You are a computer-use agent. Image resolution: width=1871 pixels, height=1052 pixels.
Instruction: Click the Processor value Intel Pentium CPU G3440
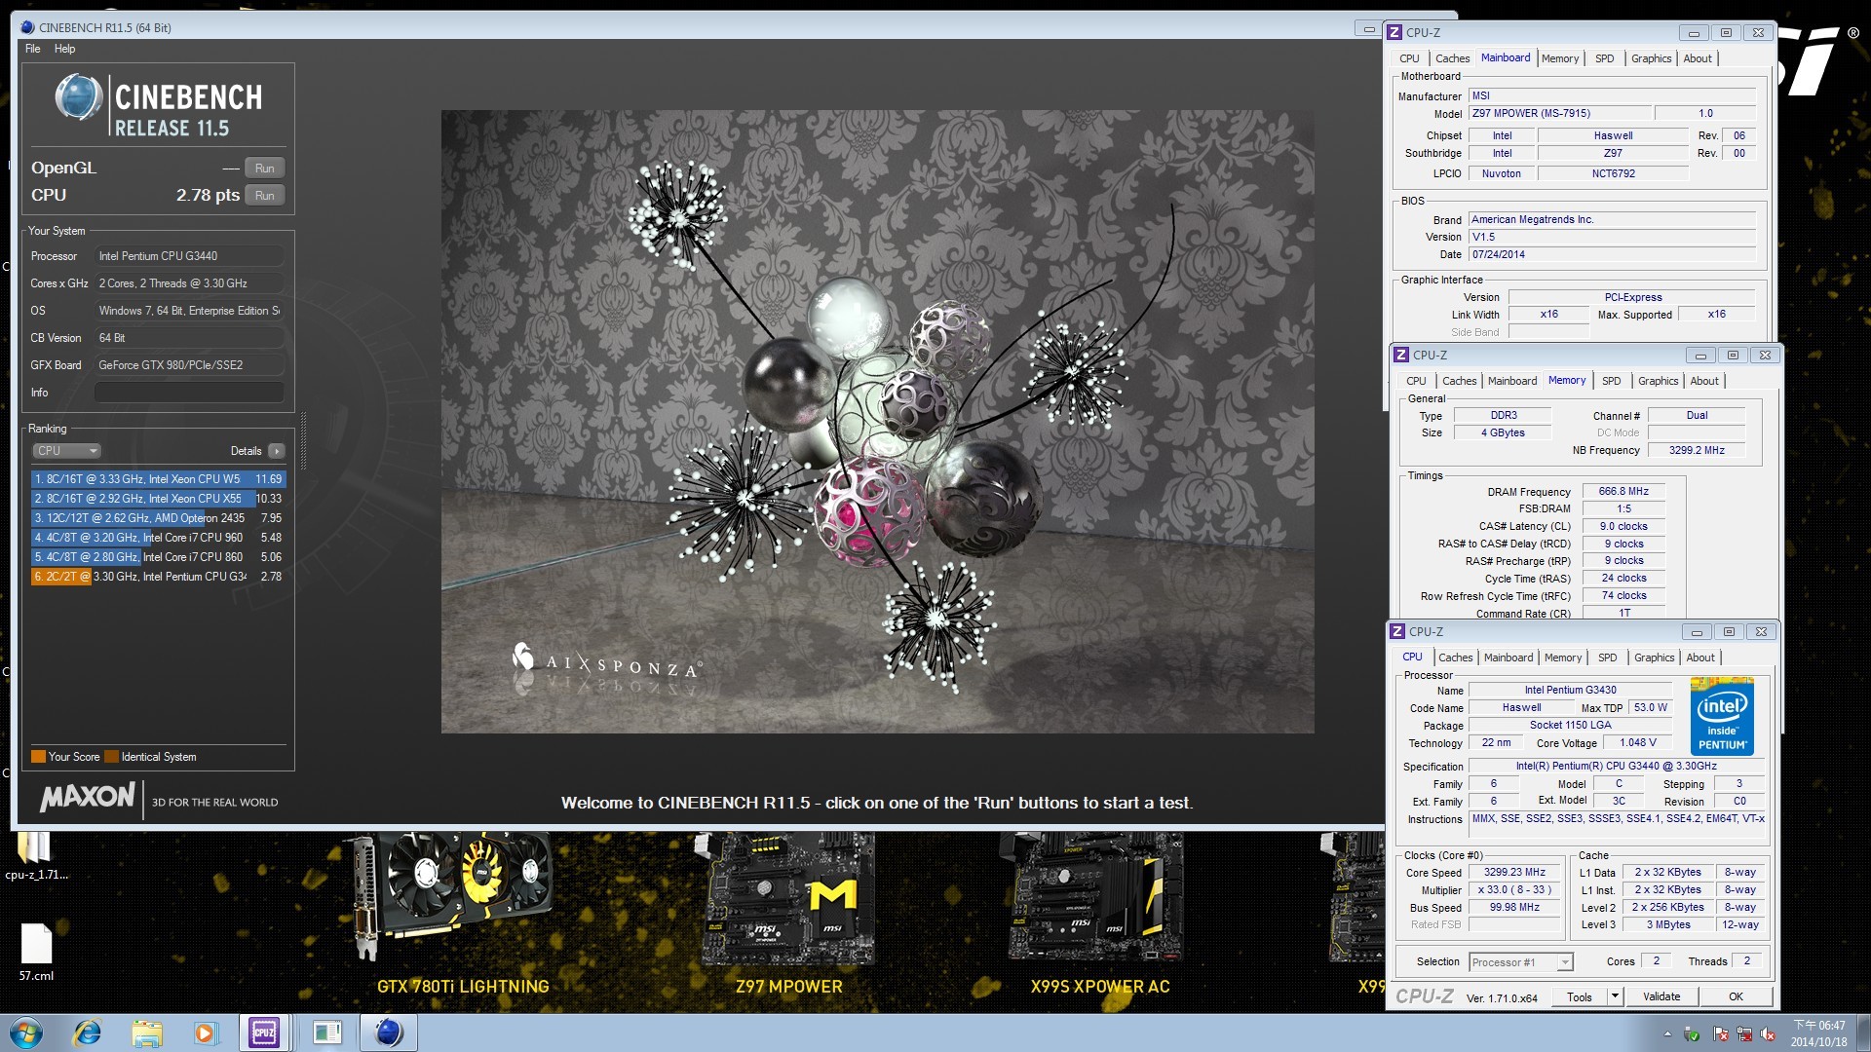(x=189, y=256)
